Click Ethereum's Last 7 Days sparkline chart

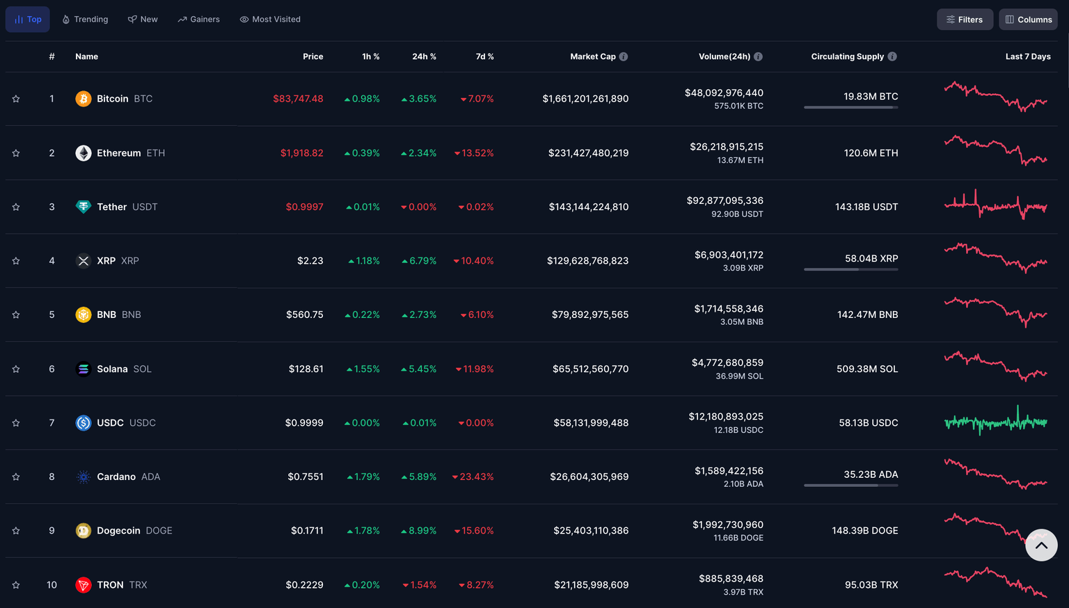point(995,152)
